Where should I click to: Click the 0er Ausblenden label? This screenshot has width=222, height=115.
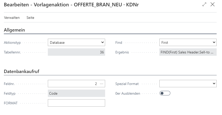pyautogui.click(x=128, y=93)
